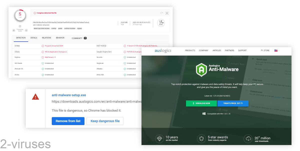Click the green Download Now button
Image resolution: width=300 pixels, height=151 pixels.
coord(201,103)
